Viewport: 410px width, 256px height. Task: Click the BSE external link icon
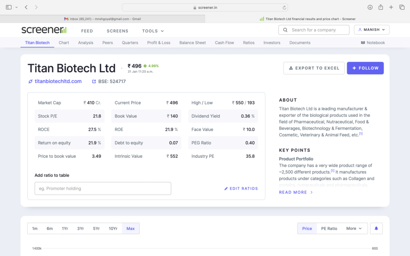[94, 82]
